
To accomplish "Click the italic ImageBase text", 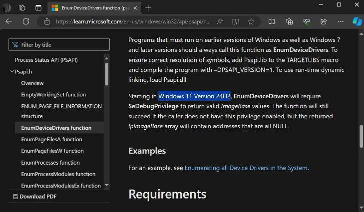I will click(x=236, y=106).
